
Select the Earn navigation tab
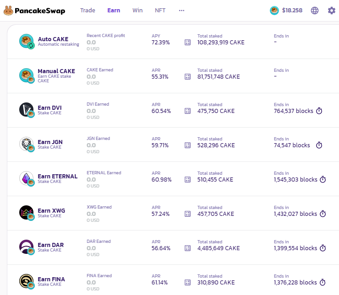point(114,10)
